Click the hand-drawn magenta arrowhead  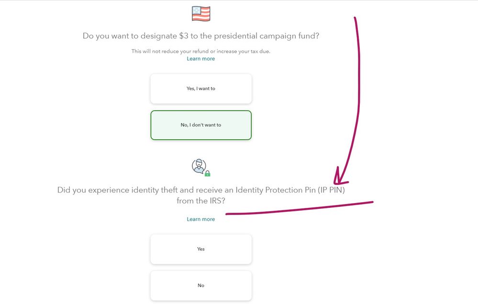pyautogui.click(x=339, y=177)
